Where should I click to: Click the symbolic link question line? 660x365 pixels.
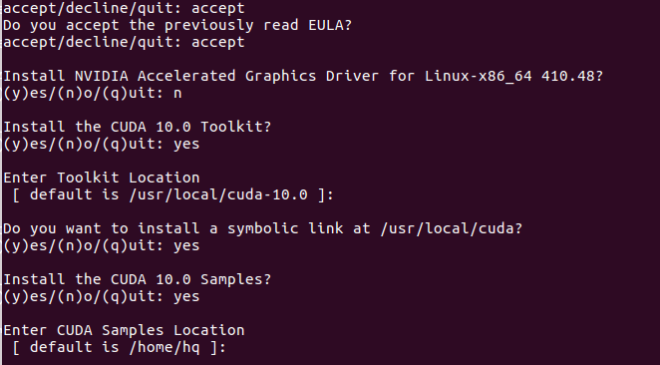click(x=262, y=228)
